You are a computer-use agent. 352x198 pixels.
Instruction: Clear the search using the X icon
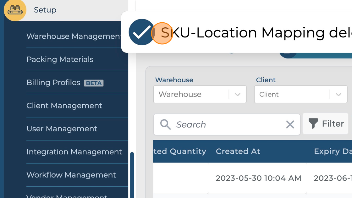tap(290, 124)
